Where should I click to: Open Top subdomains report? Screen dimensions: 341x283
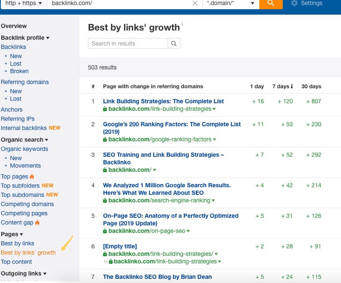coord(22,195)
